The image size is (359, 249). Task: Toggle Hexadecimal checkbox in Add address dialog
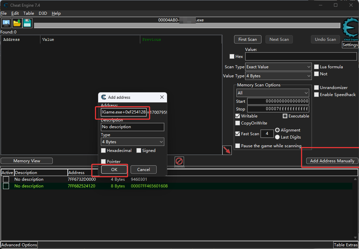click(103, 150)
